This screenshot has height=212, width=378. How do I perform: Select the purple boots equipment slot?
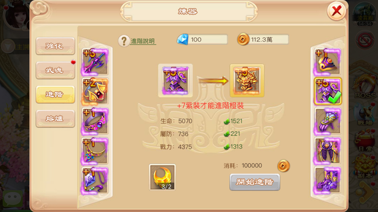(x=328, y=181)
